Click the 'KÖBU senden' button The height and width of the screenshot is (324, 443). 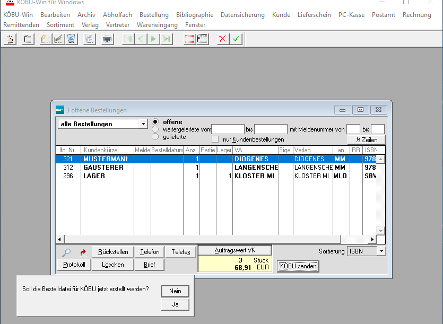coord(298,266)
